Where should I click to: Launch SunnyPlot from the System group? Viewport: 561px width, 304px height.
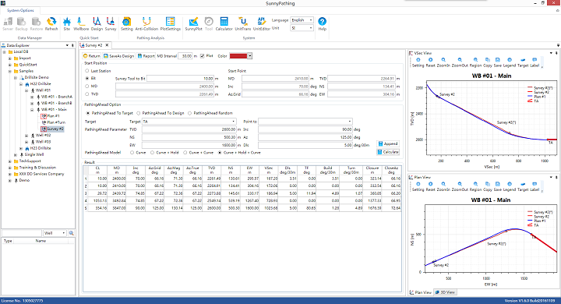coord(193,23)
